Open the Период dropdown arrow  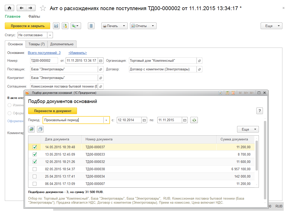[x=106, y=120]
